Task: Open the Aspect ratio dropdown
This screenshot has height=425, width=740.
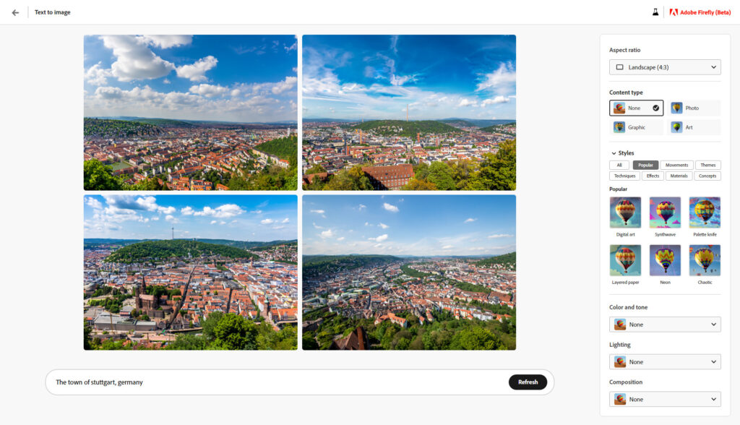Action: 665,67
